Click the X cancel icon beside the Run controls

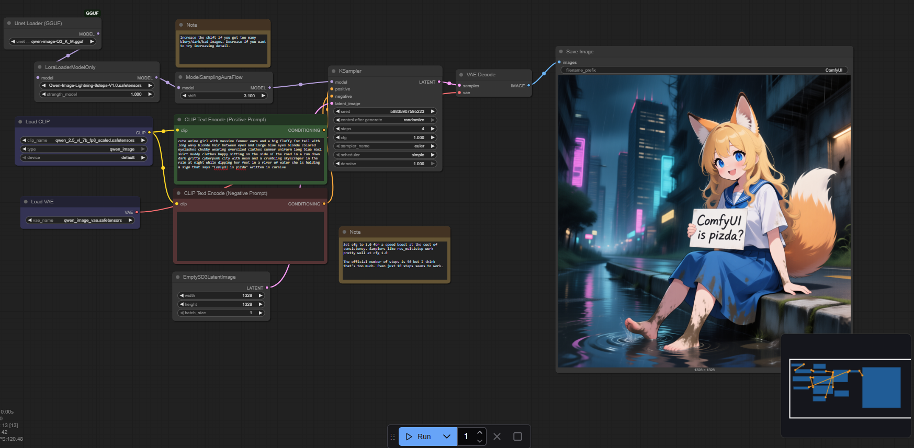click(497, 436)
